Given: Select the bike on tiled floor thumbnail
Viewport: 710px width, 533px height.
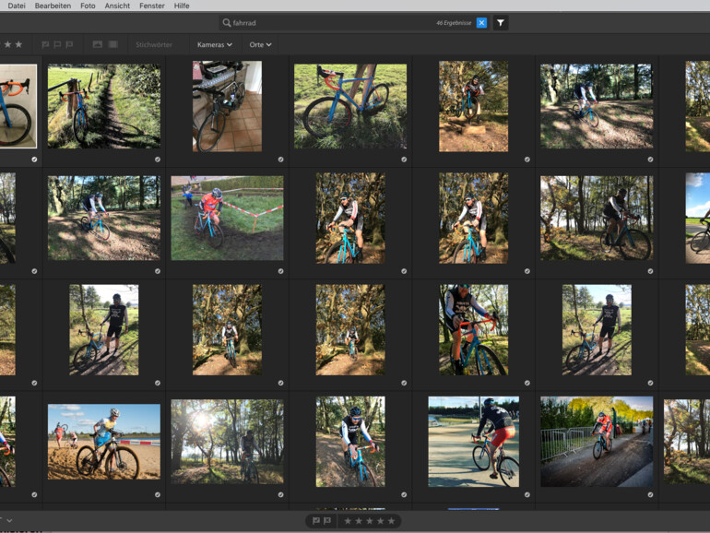Looking at the screenshot, I should click(x=227, y=106).
